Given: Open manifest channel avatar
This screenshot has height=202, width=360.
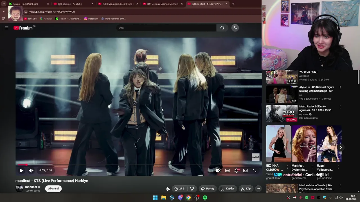Looking at the screenshot, I should click(x=19, y=189).
